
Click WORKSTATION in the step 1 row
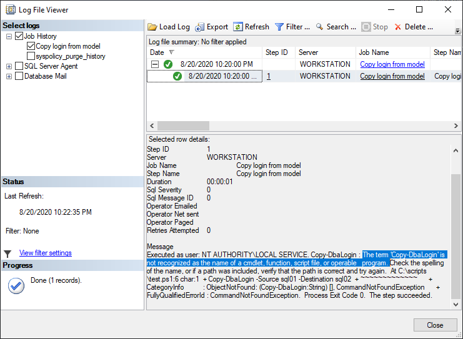pos(325,76)
